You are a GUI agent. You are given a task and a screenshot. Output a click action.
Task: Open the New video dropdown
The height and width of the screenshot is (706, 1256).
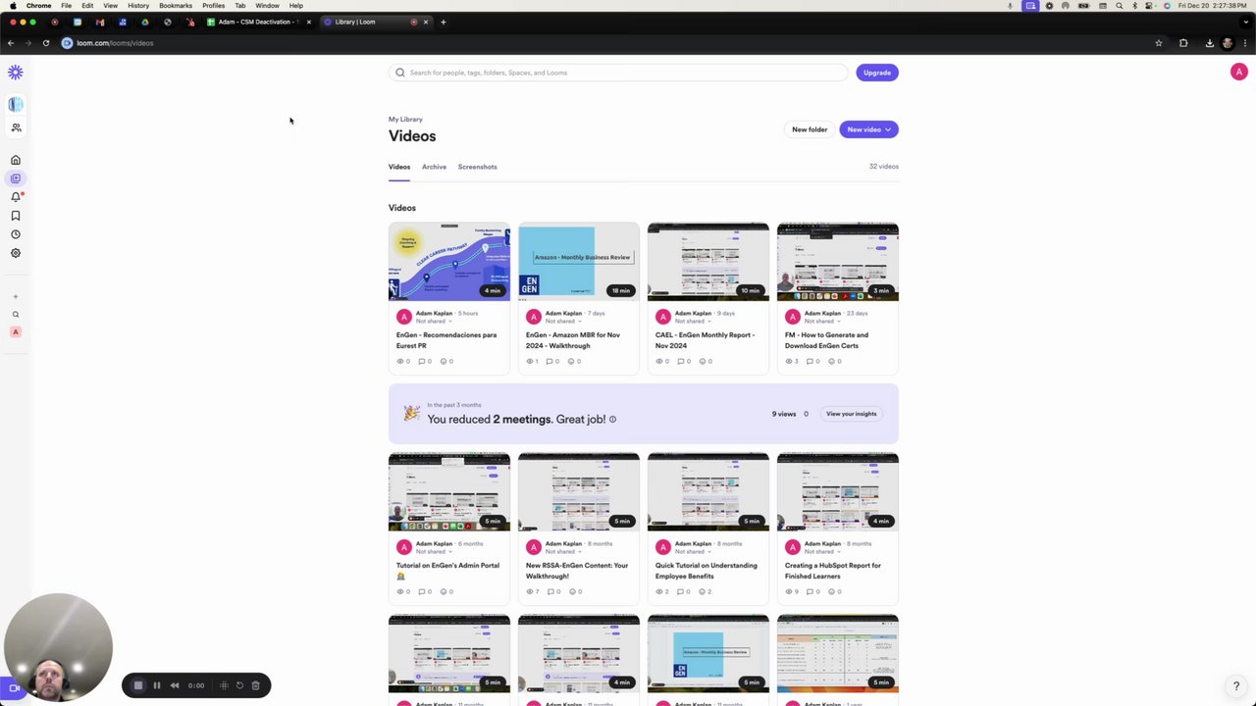coord(868,129)
